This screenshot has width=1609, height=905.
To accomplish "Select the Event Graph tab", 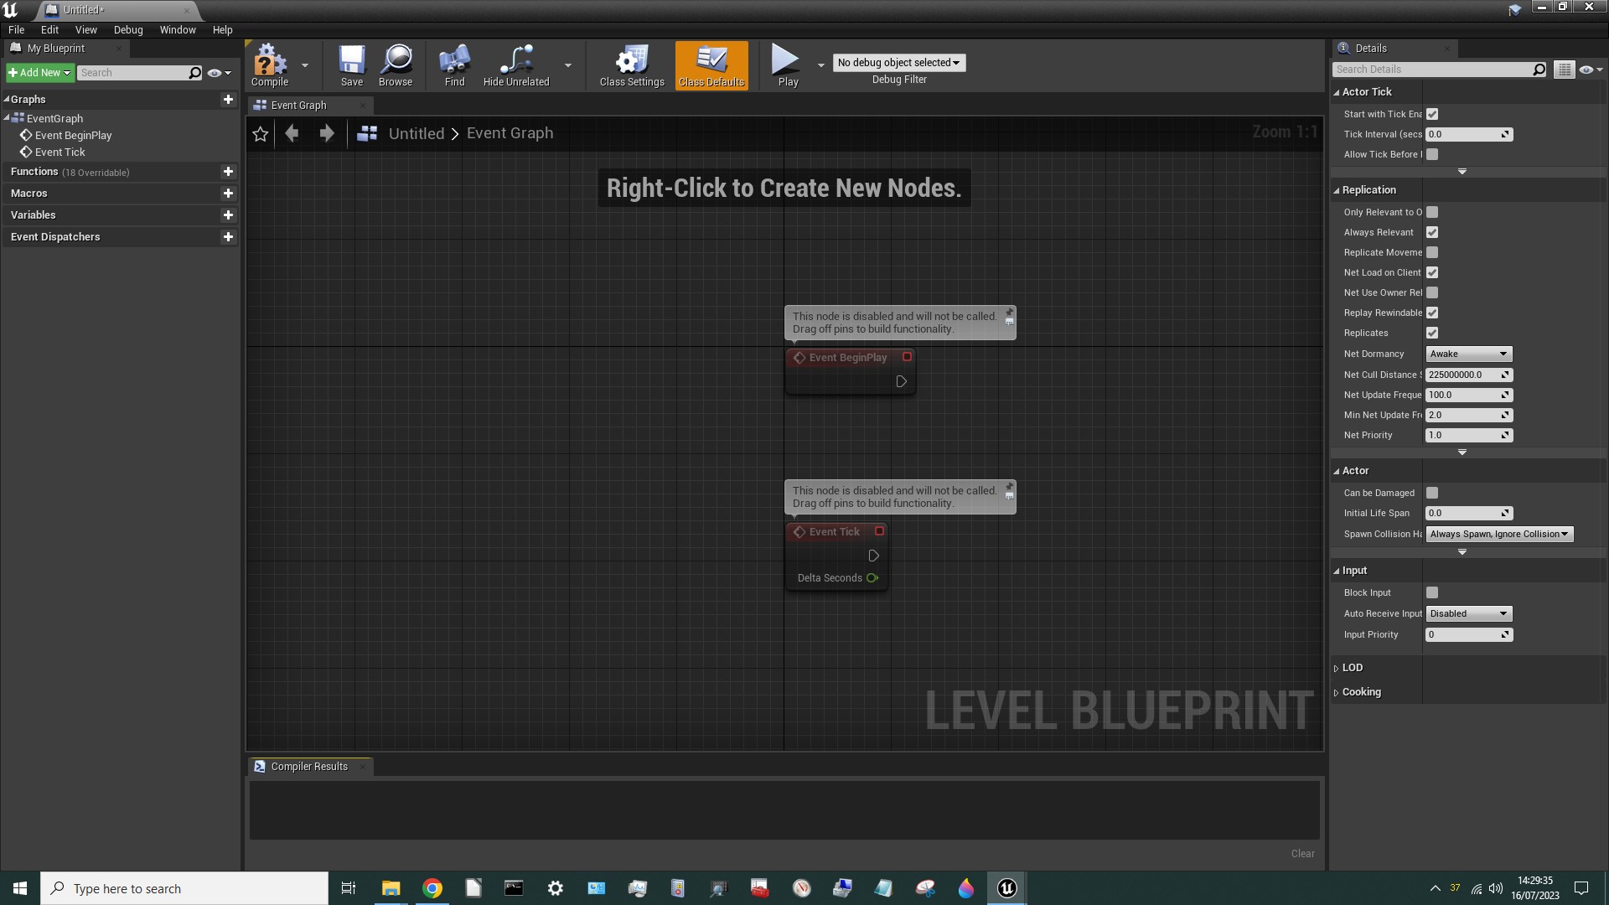I will point(299,105).
